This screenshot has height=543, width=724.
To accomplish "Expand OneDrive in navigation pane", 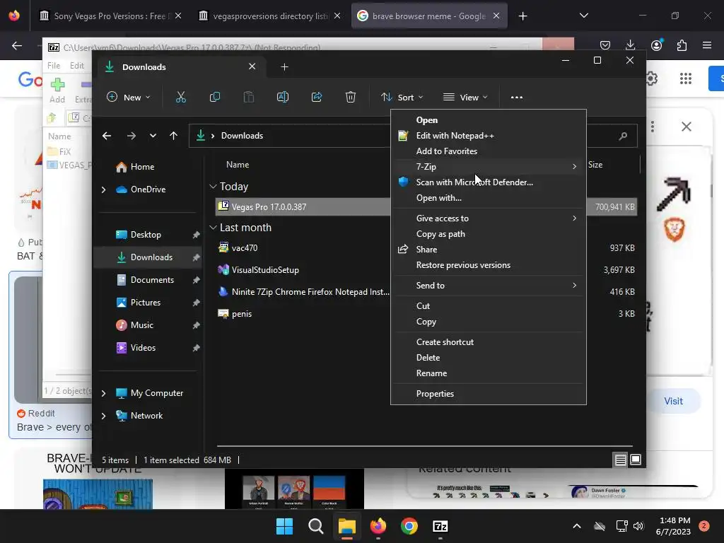I will [x=103, y=189].
